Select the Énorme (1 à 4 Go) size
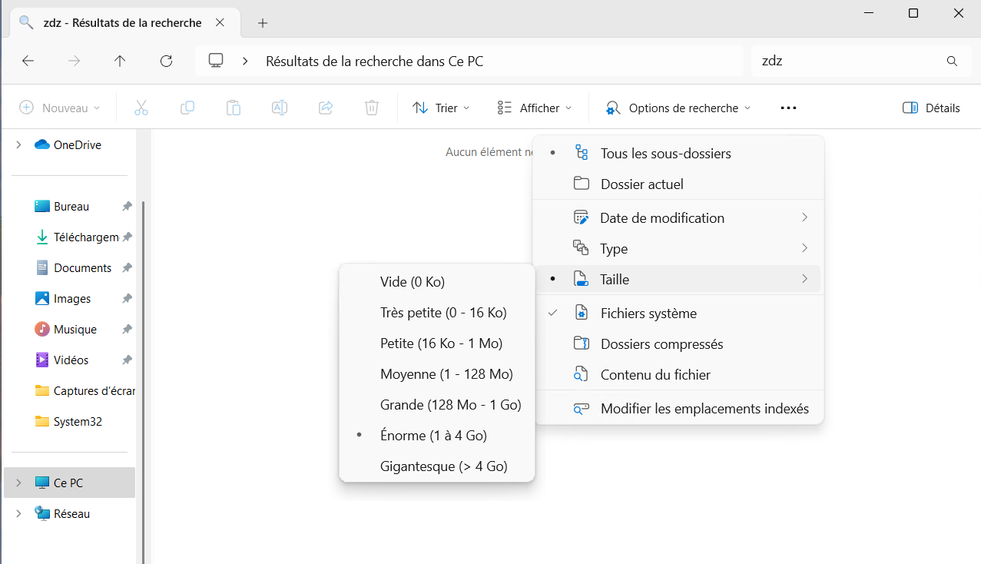 click(433, 436)
